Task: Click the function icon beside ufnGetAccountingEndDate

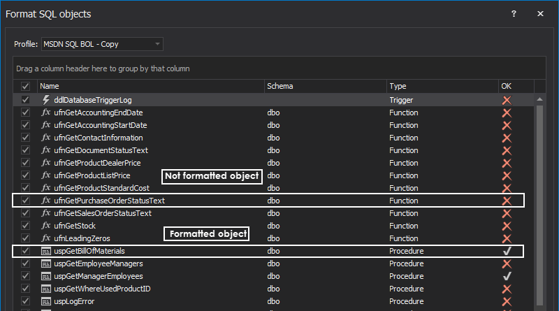Action: click(x=46, y=113)
